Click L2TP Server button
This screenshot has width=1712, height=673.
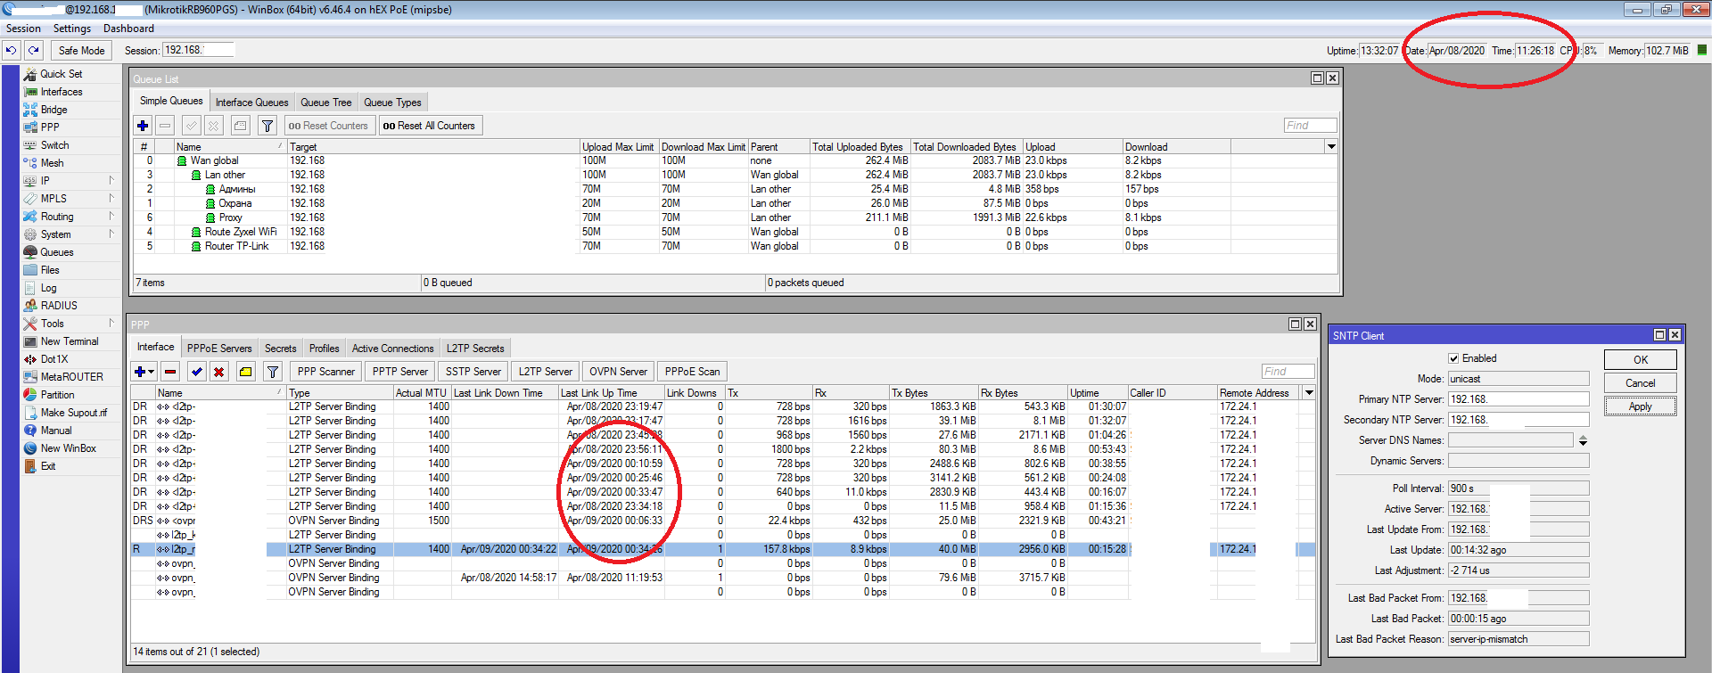[546, 372]
